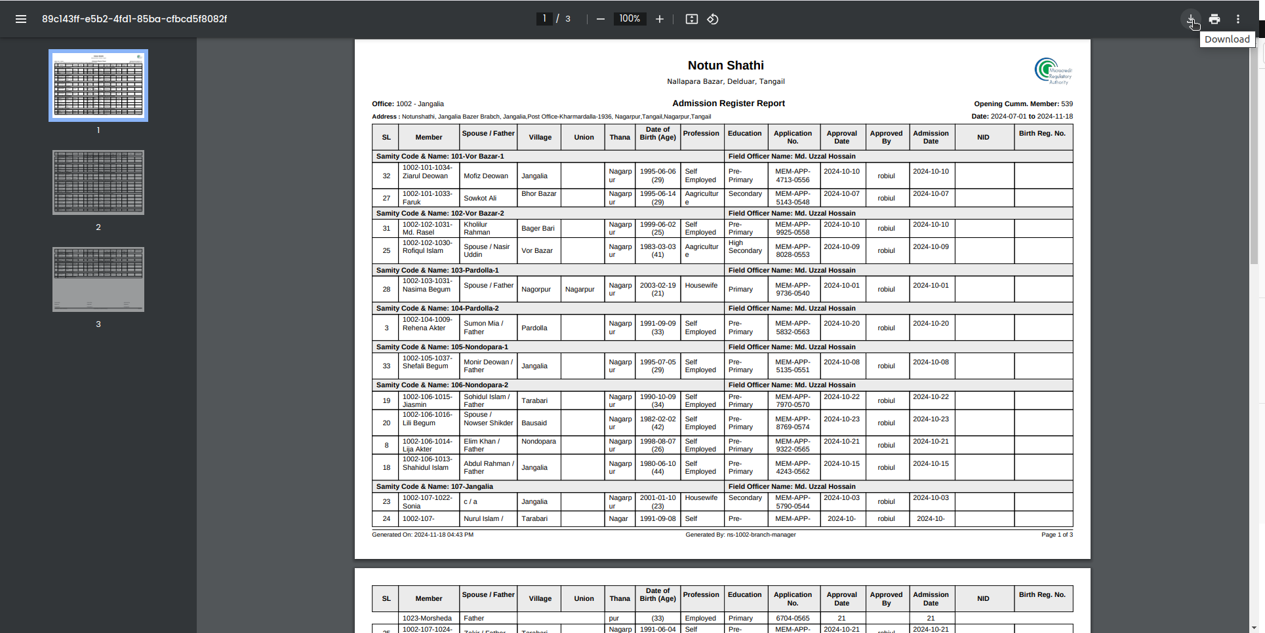Click 'Samity Code & Name: 101-Vor Bazar-1' row
This screenshot has width=1265, height=633.
coord(548,156)
